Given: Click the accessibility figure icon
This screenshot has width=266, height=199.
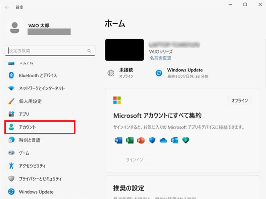Looking at the screenshot, I should (x=11, y=166).
